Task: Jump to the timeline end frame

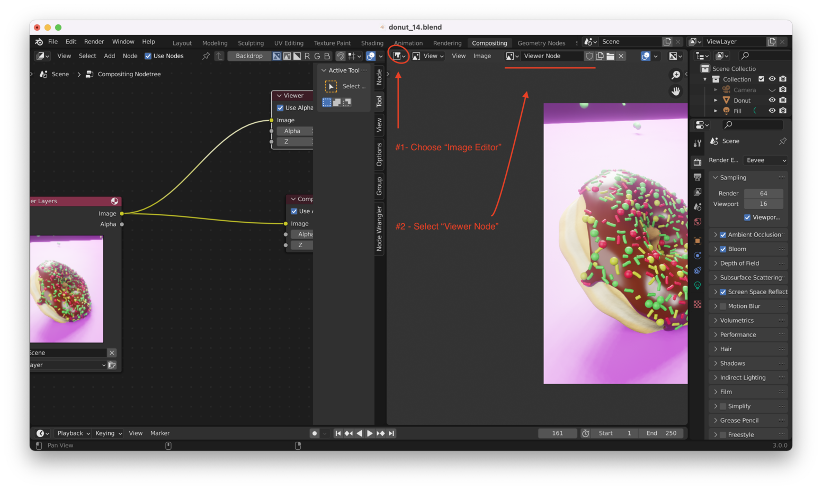Action: [x=391, y=433]
